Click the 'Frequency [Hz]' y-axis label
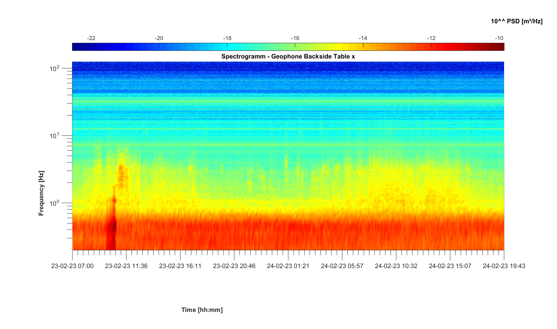Image resolution: width=557 pixels, height=329 pixels. 41,193
